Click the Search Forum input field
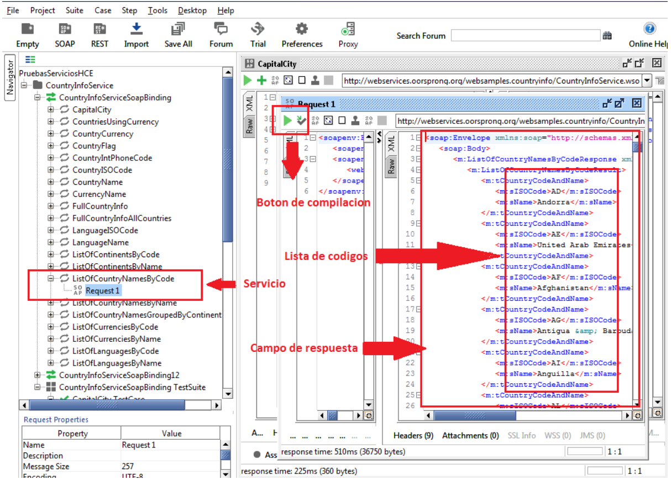This screenshot has width=671, height=479. coord(525,35)
